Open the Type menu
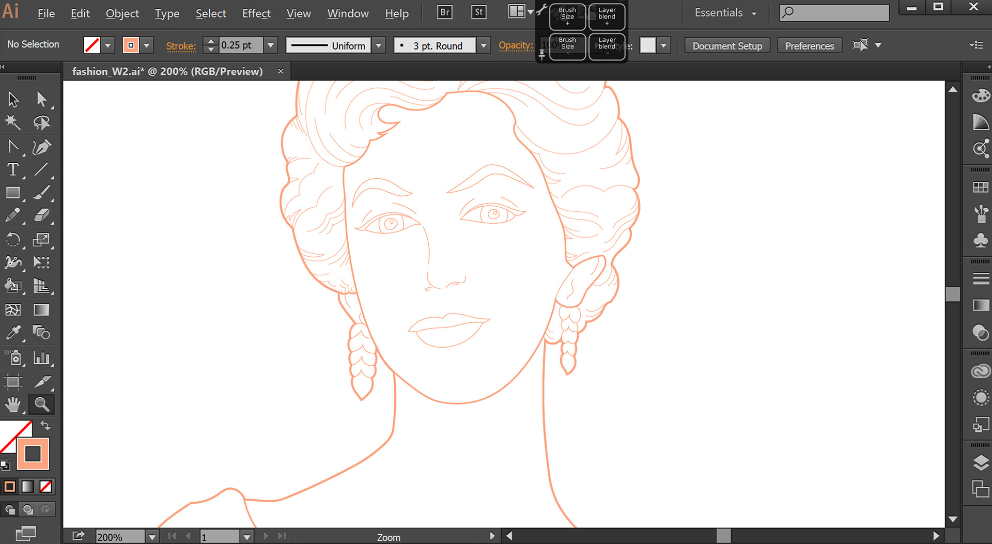992x544 pixels. 167,13
